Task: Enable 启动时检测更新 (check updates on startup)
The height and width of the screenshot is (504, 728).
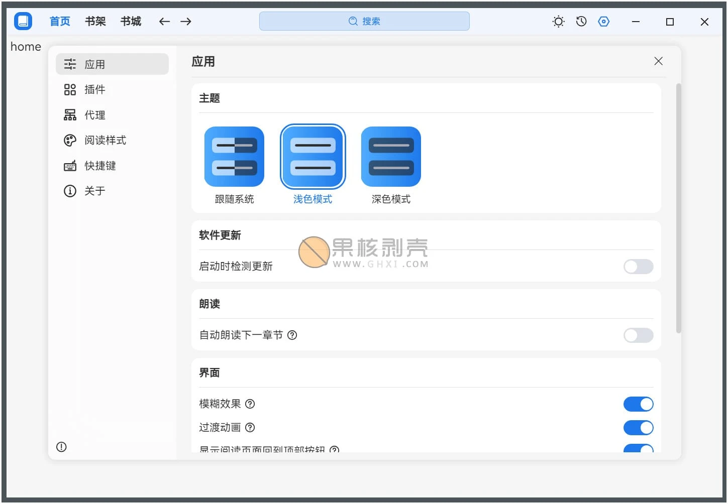Action: [x=638, y=267]
